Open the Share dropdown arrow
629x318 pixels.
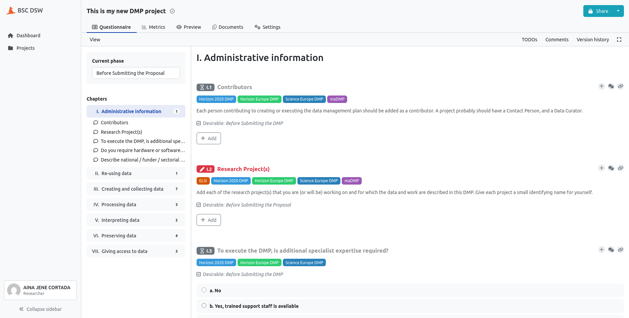coord(618,11)
